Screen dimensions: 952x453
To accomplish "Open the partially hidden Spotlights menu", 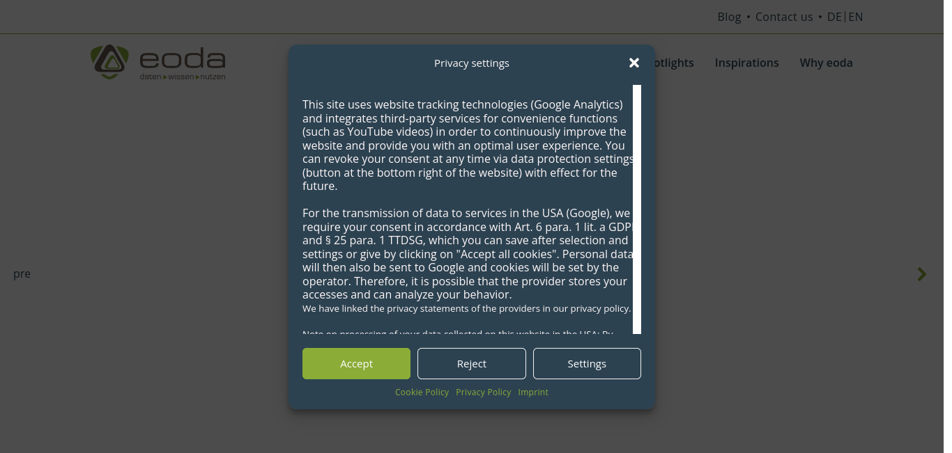I will 674,63.
